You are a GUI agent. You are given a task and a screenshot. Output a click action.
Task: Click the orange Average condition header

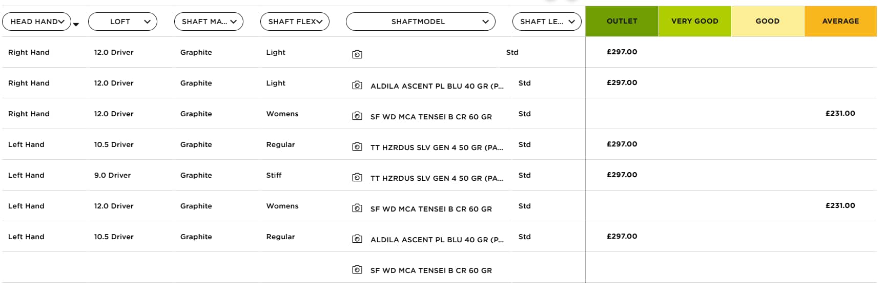(840, 21)
